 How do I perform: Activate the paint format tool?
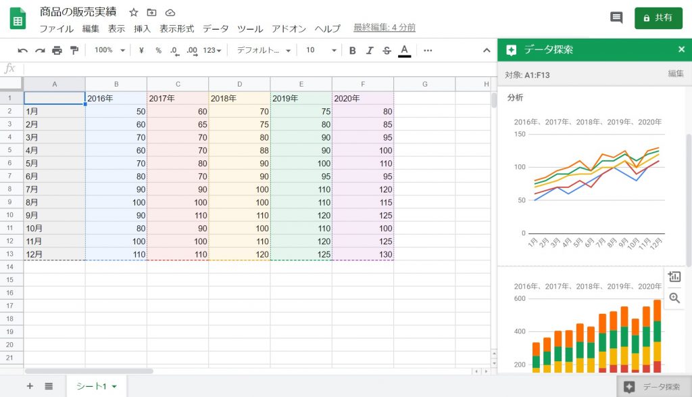tap(74, 50)
